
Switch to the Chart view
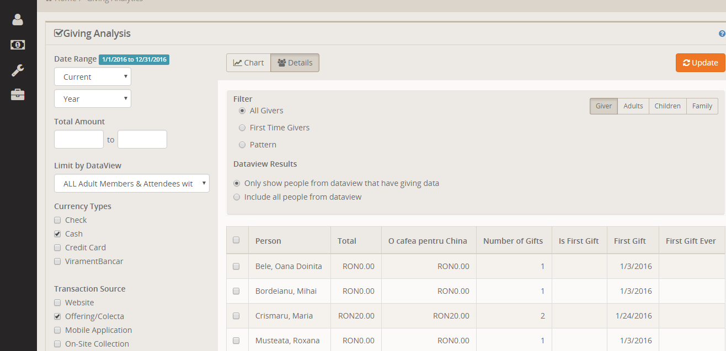[248, 63]
